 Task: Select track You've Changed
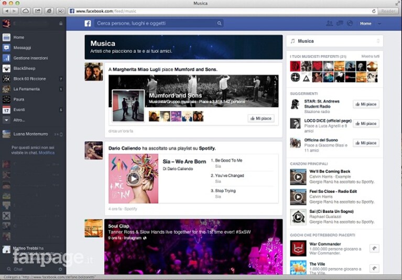click(230, 175)
